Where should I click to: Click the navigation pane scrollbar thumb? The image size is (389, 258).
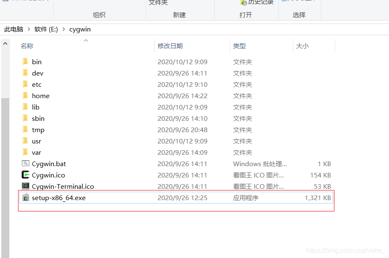point(5,178)
